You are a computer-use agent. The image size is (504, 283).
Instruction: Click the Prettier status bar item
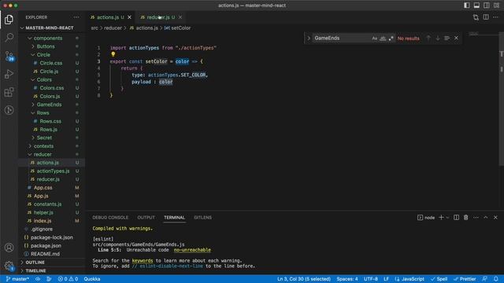point(465,279)
